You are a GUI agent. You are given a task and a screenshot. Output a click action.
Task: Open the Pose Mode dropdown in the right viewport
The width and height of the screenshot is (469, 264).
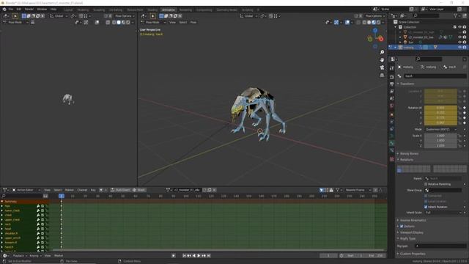pyautogui.click(x=153, y=23)
